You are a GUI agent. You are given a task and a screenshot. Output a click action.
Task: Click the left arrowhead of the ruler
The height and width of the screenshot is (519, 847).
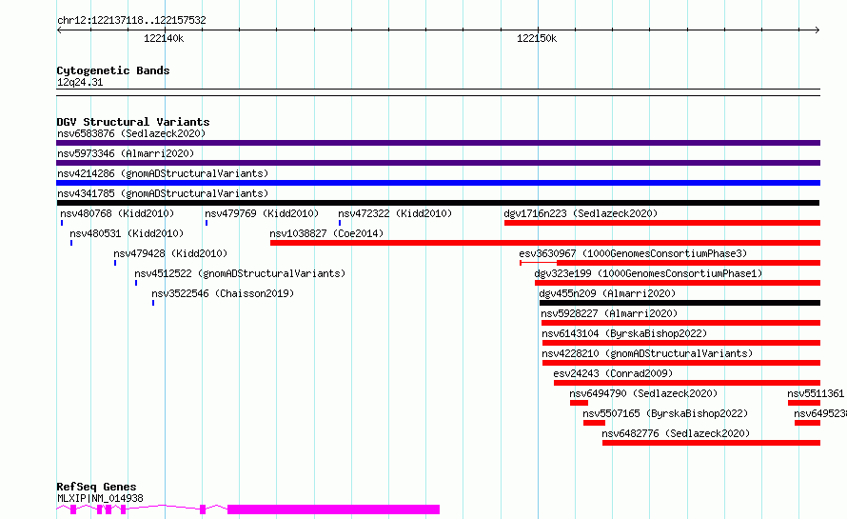point(59,30)
